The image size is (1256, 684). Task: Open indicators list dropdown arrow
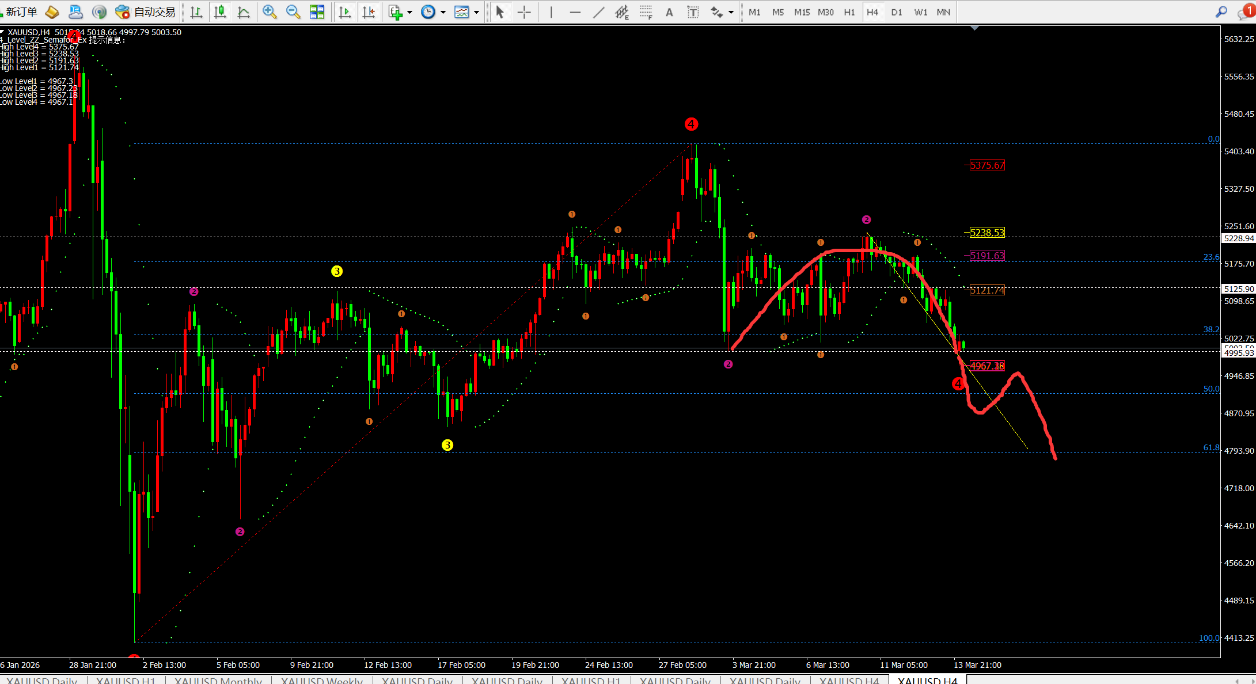[410, 12]
